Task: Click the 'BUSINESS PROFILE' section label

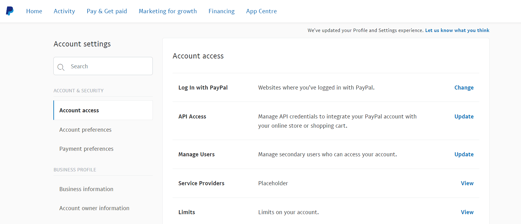Action: [x=75, y=170]
